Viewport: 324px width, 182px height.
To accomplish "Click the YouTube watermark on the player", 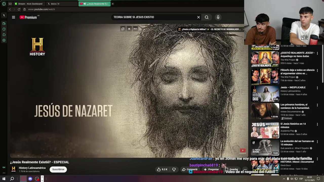I will click(242, 150).
